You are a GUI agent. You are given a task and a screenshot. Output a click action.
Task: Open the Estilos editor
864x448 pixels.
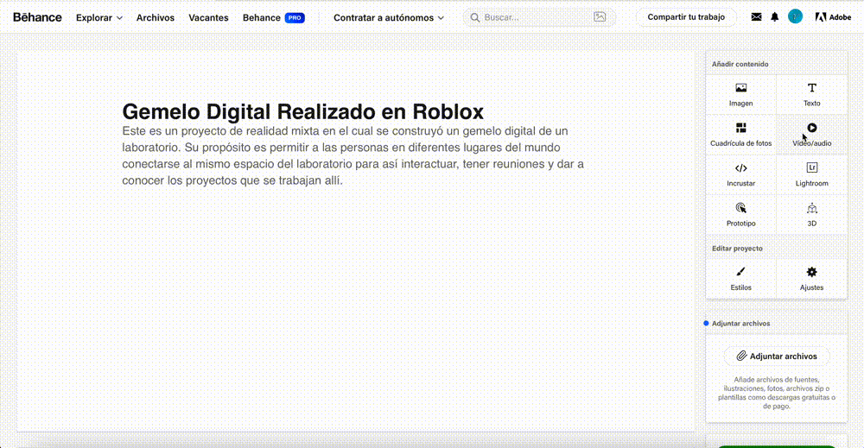(740, 279)
